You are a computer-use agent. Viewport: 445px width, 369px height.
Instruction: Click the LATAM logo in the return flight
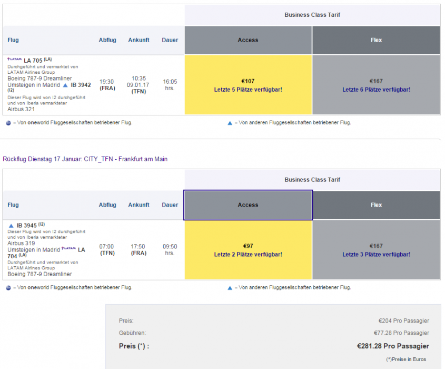[68, 249]
